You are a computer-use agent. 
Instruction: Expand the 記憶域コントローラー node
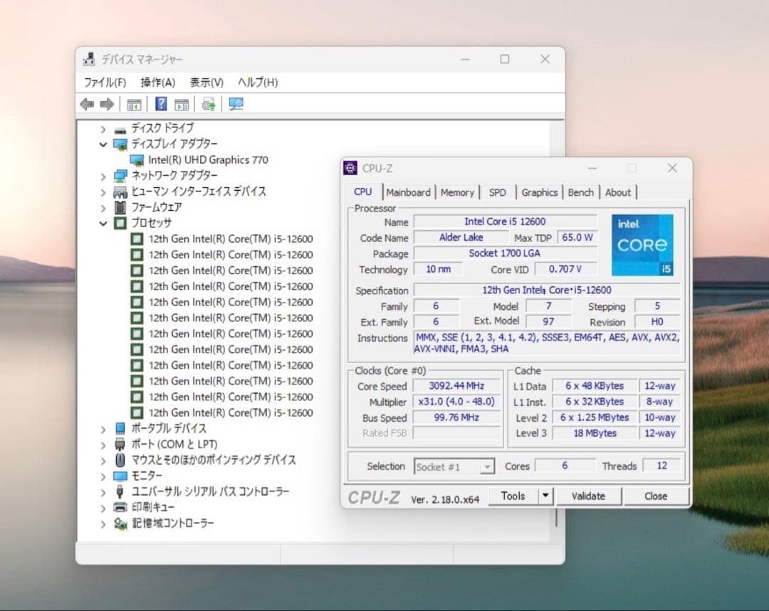[x=103, y=523]
